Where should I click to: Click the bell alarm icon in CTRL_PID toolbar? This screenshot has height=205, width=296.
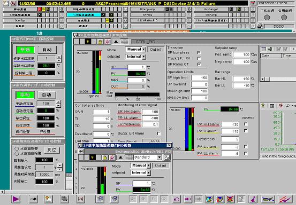tap(116, 42)
